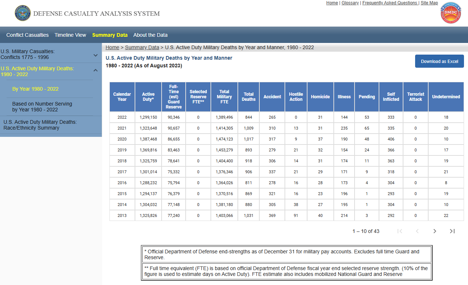Viewport: 468px width, 285px height.
Task: Click the Total Deaths column header
Action: (x=249, y=97)
